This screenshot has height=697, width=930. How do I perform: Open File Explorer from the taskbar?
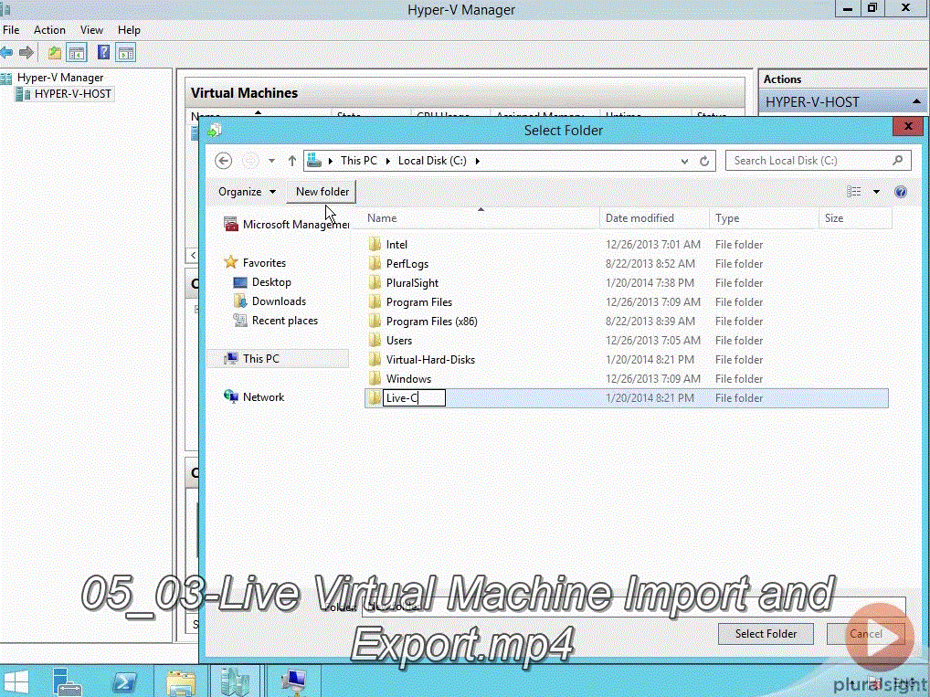pyautogui.click(x=180, y=682)
